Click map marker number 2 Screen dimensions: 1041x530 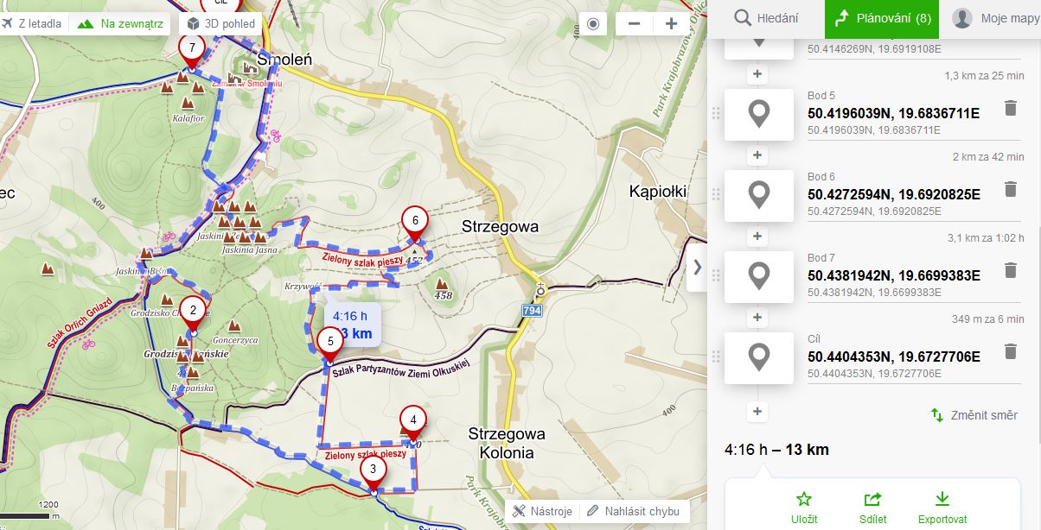[194, 312]
